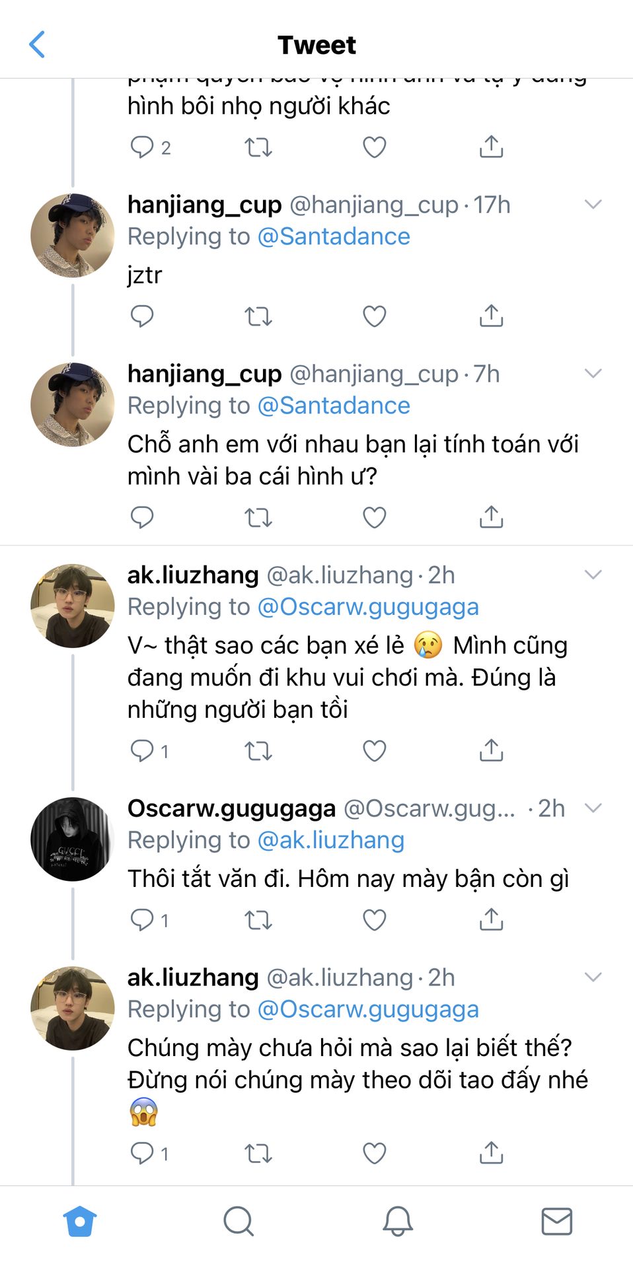Retweet hanjiang_cup's "jztr" tweet

(258, 316)
